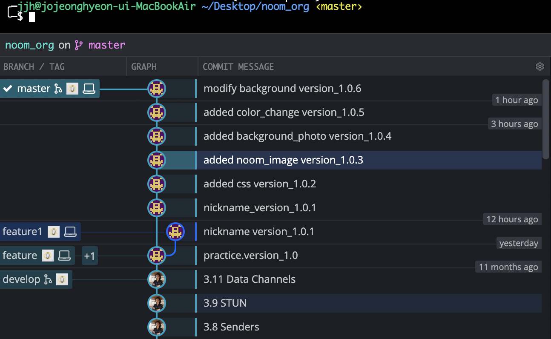551x339 pixels.
Task: Click the remote avatar icon on feature1 branch
Action: click(x=53, y=232)
